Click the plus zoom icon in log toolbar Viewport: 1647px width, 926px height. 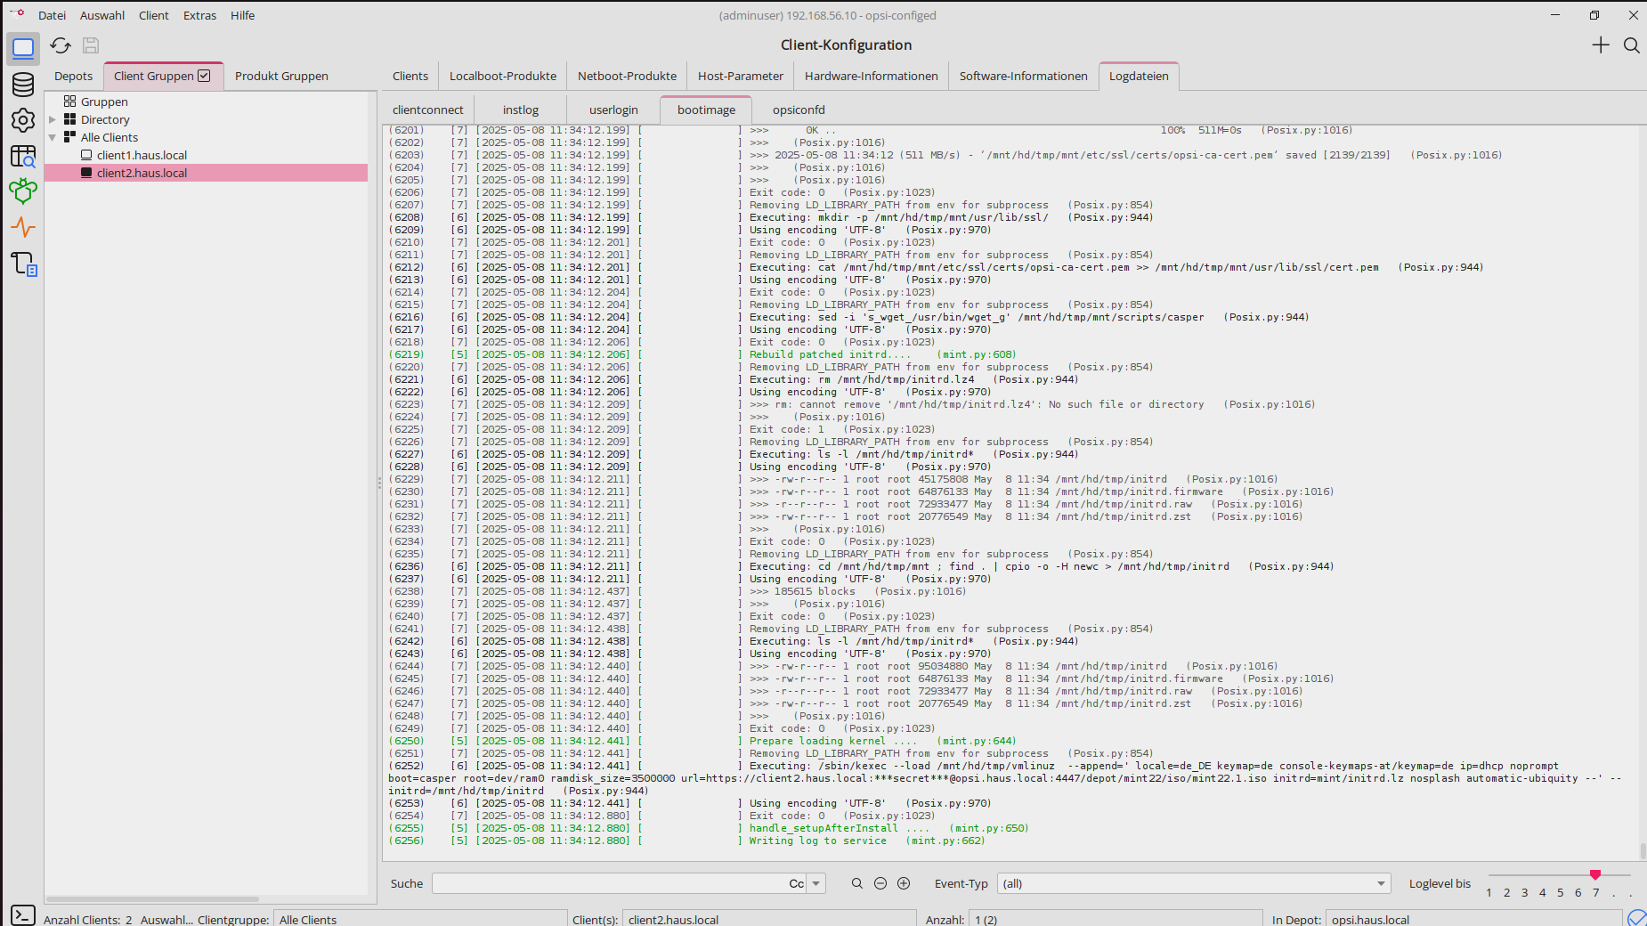click(x=904, y=883)
